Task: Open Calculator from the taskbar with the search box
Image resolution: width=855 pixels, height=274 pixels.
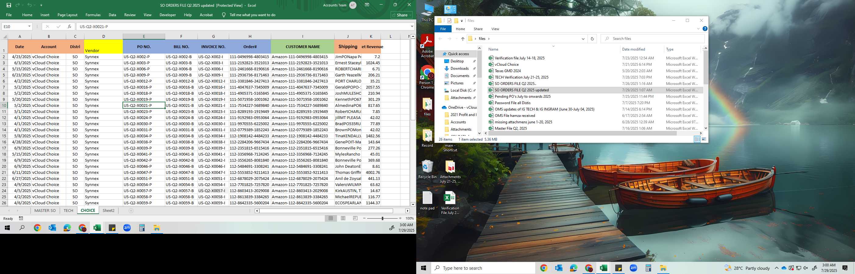Action: click(648, 268)
